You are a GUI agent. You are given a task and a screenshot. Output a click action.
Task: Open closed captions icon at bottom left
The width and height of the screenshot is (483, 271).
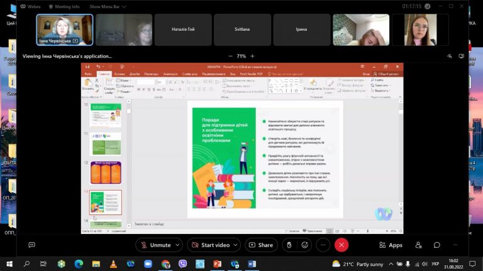(x=31, y=245)
